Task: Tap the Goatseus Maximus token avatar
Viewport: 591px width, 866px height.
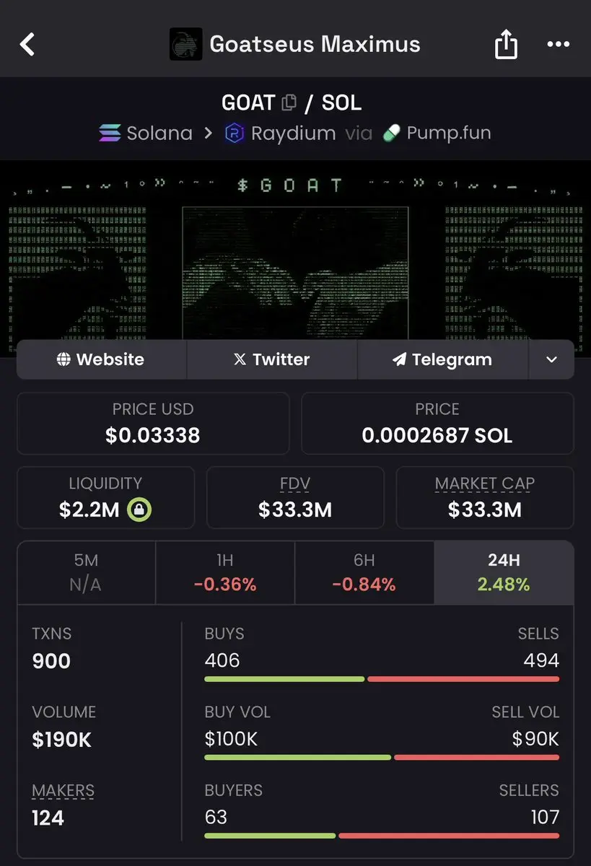Action: 185,44
